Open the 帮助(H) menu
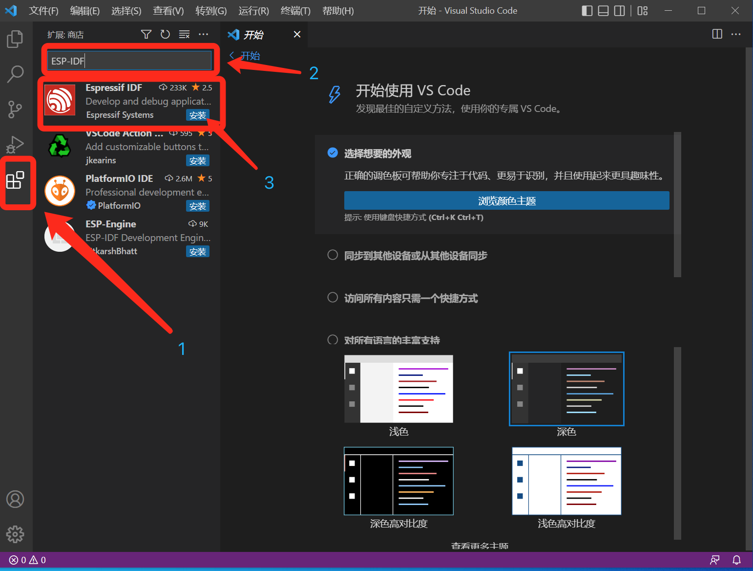The width and height of the screenshot is (753, 571). click(x=338, y=11)
